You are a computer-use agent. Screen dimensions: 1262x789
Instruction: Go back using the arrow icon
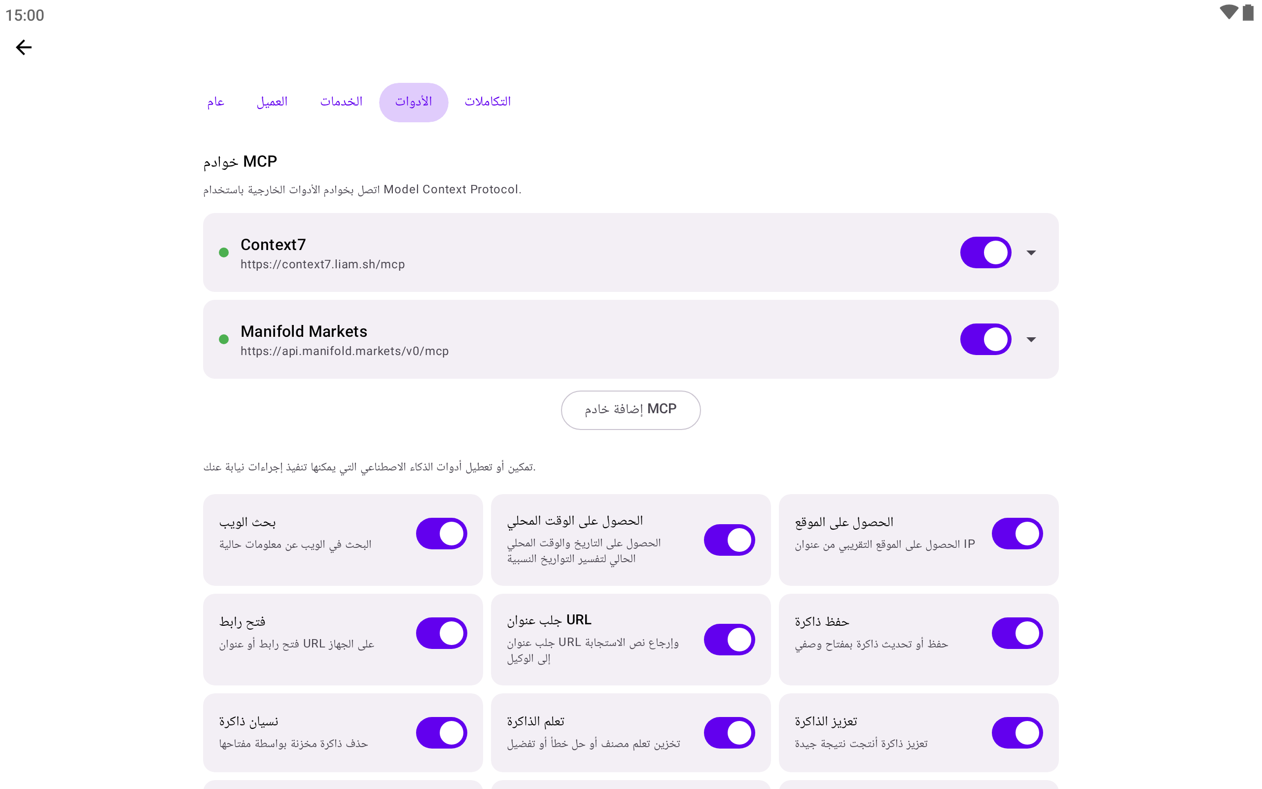point(24,47)
